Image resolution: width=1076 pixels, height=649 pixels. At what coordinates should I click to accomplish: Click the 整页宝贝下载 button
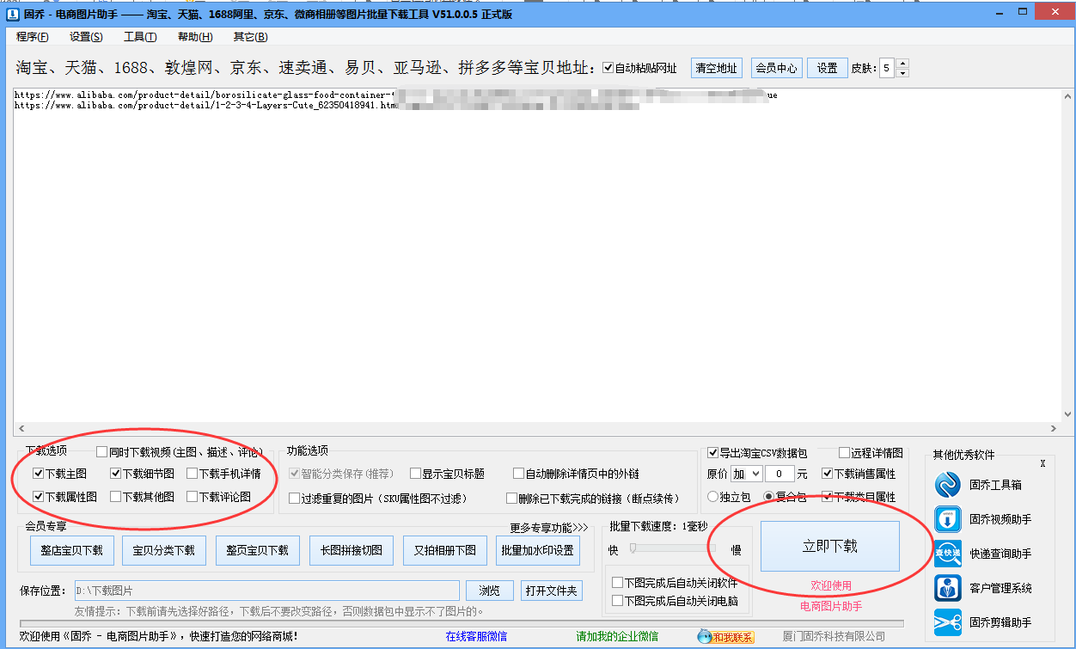click(257, 550)
